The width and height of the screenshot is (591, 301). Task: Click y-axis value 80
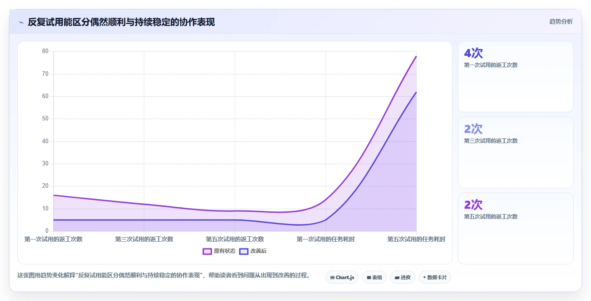coord(45,51)
